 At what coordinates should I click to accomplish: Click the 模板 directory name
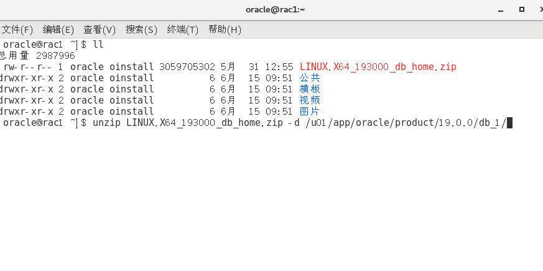tap(309, 89)
